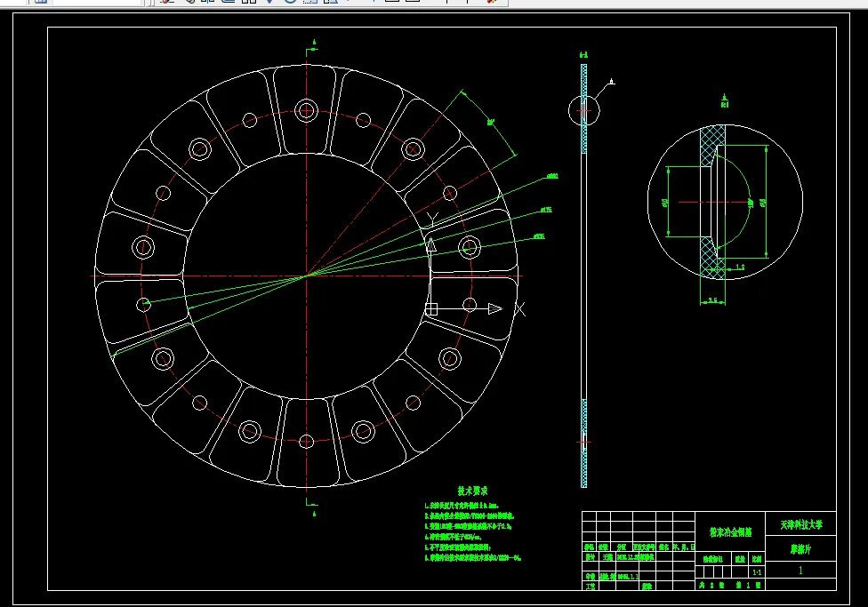The width and height of the screenshot is (868, 607).
Task: Click the drawing number 1 cell in title block
Action: pyautogui.click(x=800, y=571)
